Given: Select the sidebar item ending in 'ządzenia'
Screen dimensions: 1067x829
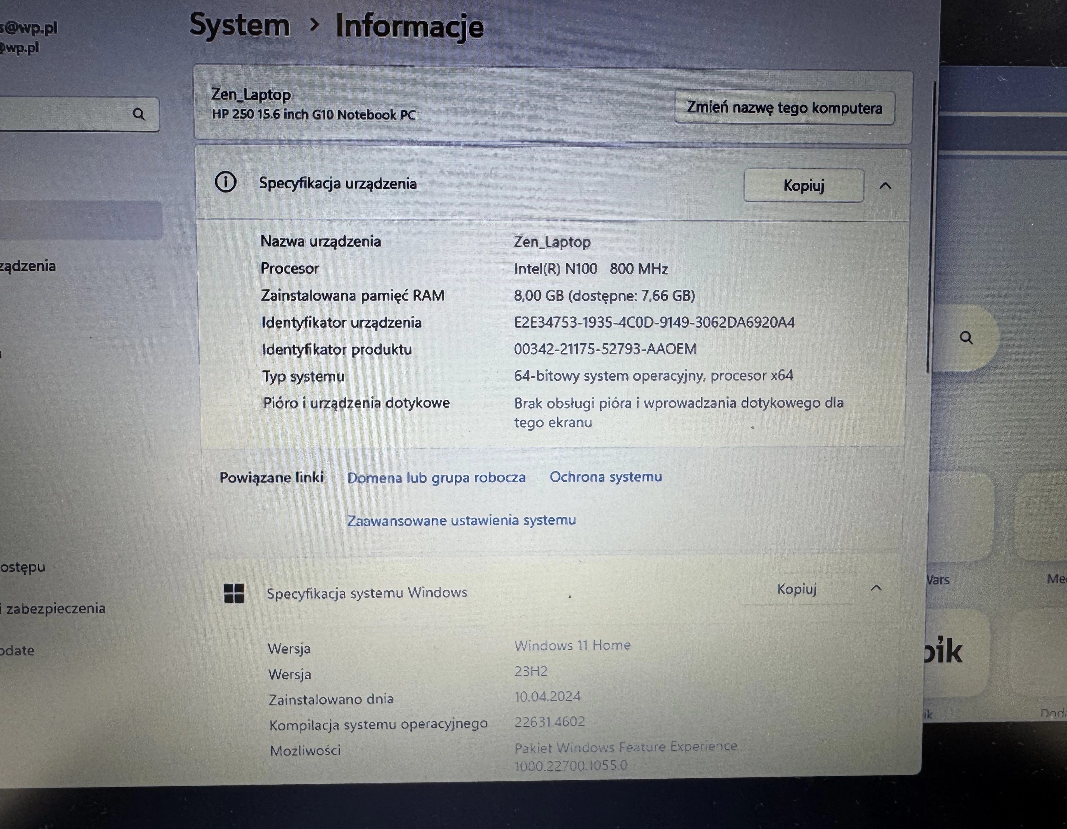Looking at the screenshot, I should coord(28,266).
